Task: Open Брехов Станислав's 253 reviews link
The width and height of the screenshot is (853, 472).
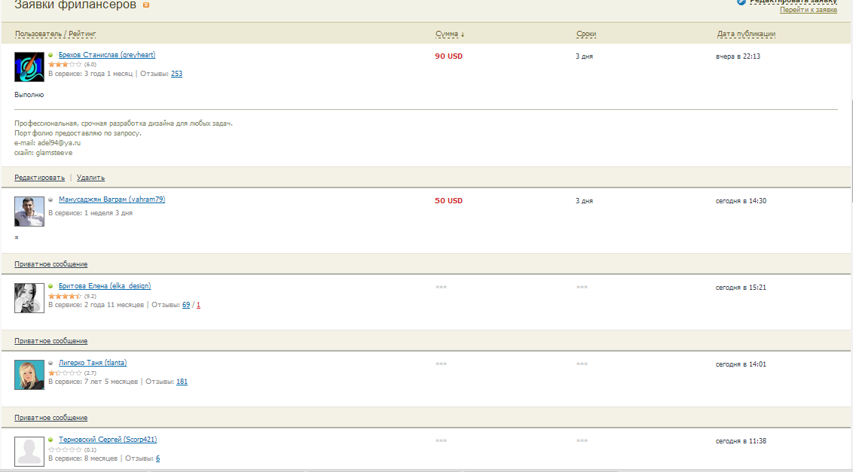Action: point(176,74)
